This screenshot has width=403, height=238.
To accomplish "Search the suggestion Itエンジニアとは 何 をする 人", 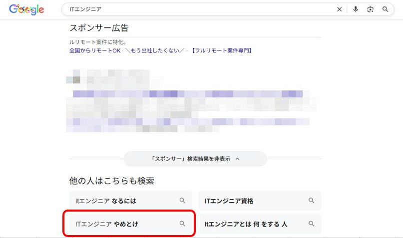I will point(260,224).
